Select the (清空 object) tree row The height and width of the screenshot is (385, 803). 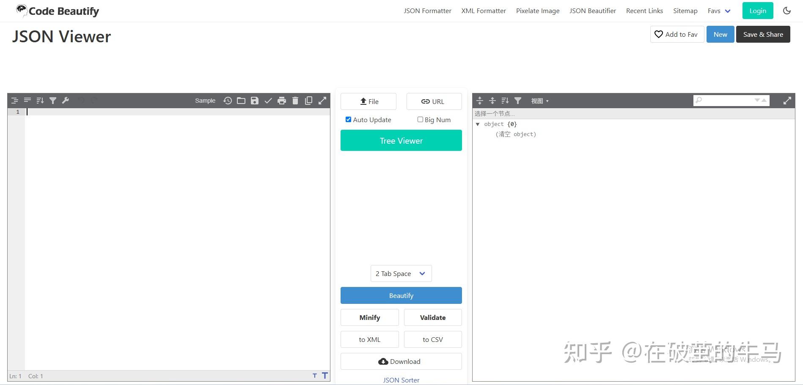click(x=516, y=134)
